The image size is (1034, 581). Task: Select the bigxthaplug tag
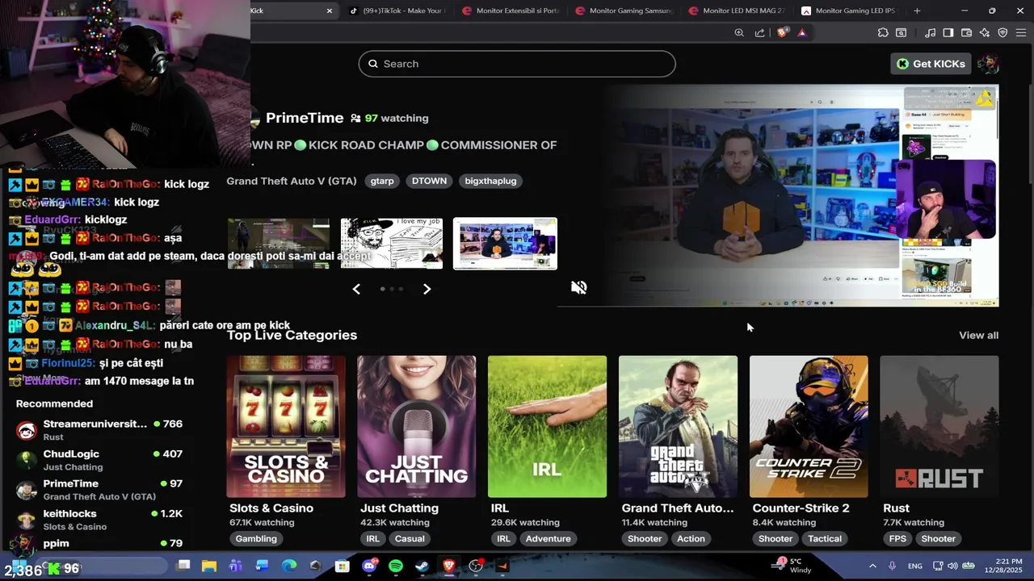[x=490, y=181]
